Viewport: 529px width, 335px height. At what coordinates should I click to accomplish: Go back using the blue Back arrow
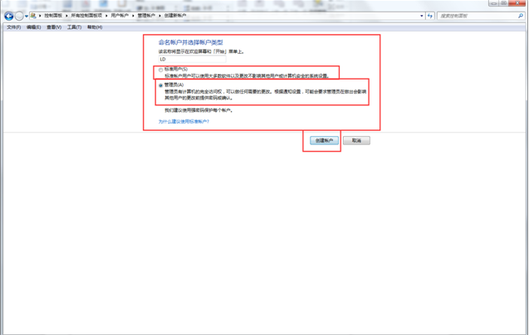point(9,16)
